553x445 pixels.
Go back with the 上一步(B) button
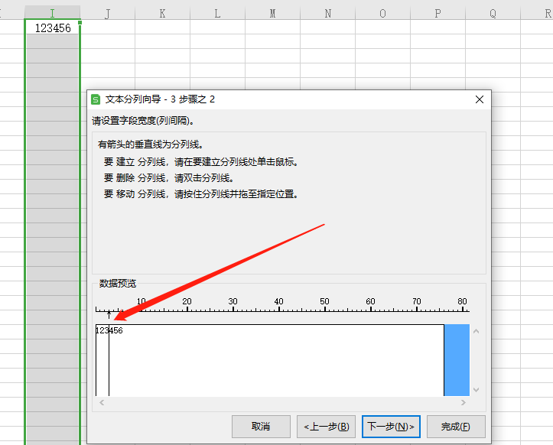pyautogui.click(x=327, y=427)
